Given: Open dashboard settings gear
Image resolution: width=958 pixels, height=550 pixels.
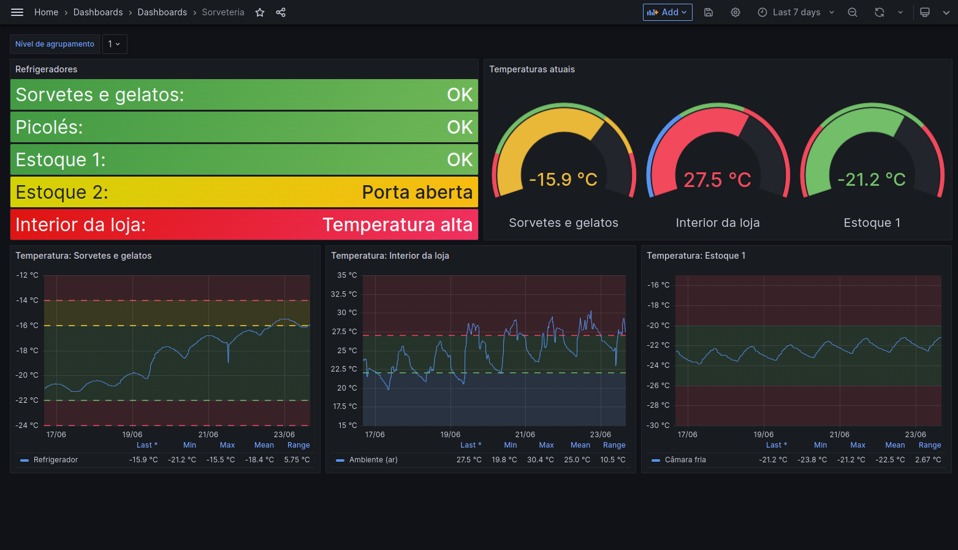Looking at the screenshot, I should tap(736, 12).
